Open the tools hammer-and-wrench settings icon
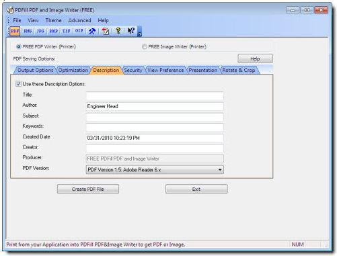 pyautogui.click(x=92, y=31)
